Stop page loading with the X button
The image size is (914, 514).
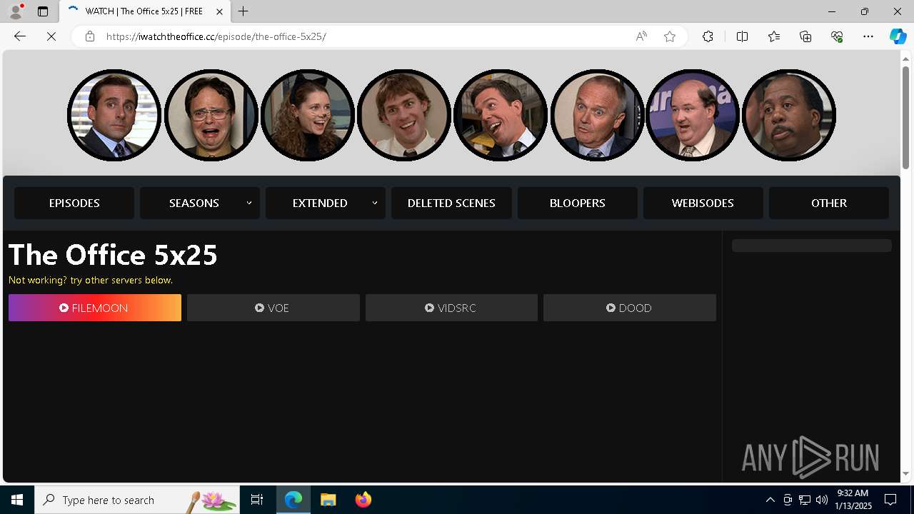(x=51, y=36)
